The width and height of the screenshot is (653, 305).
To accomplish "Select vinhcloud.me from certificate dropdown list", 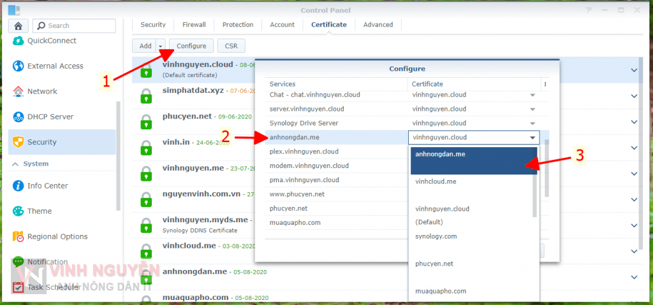I will (x=436, y=181).
